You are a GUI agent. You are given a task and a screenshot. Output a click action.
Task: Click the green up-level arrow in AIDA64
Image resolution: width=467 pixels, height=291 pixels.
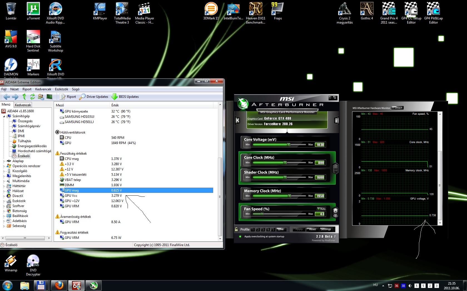(x=24, y=96)
